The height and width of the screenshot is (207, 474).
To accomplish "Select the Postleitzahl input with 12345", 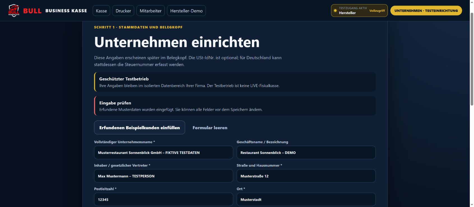I will [x=164, y=199].
